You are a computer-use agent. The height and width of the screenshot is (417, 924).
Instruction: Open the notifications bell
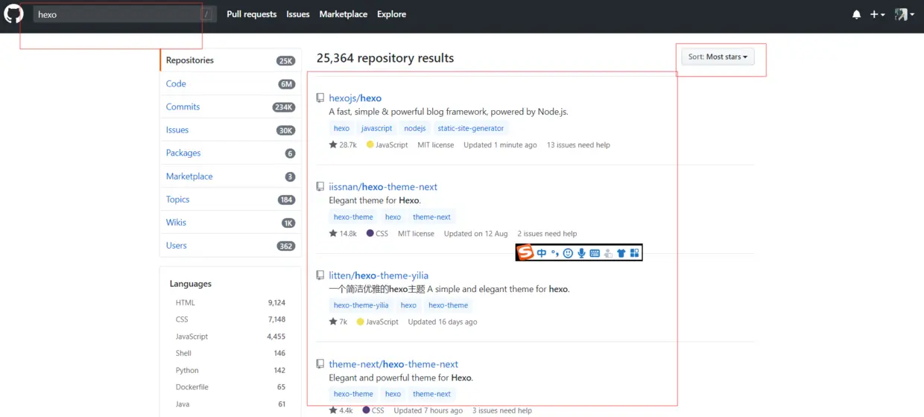857,14
